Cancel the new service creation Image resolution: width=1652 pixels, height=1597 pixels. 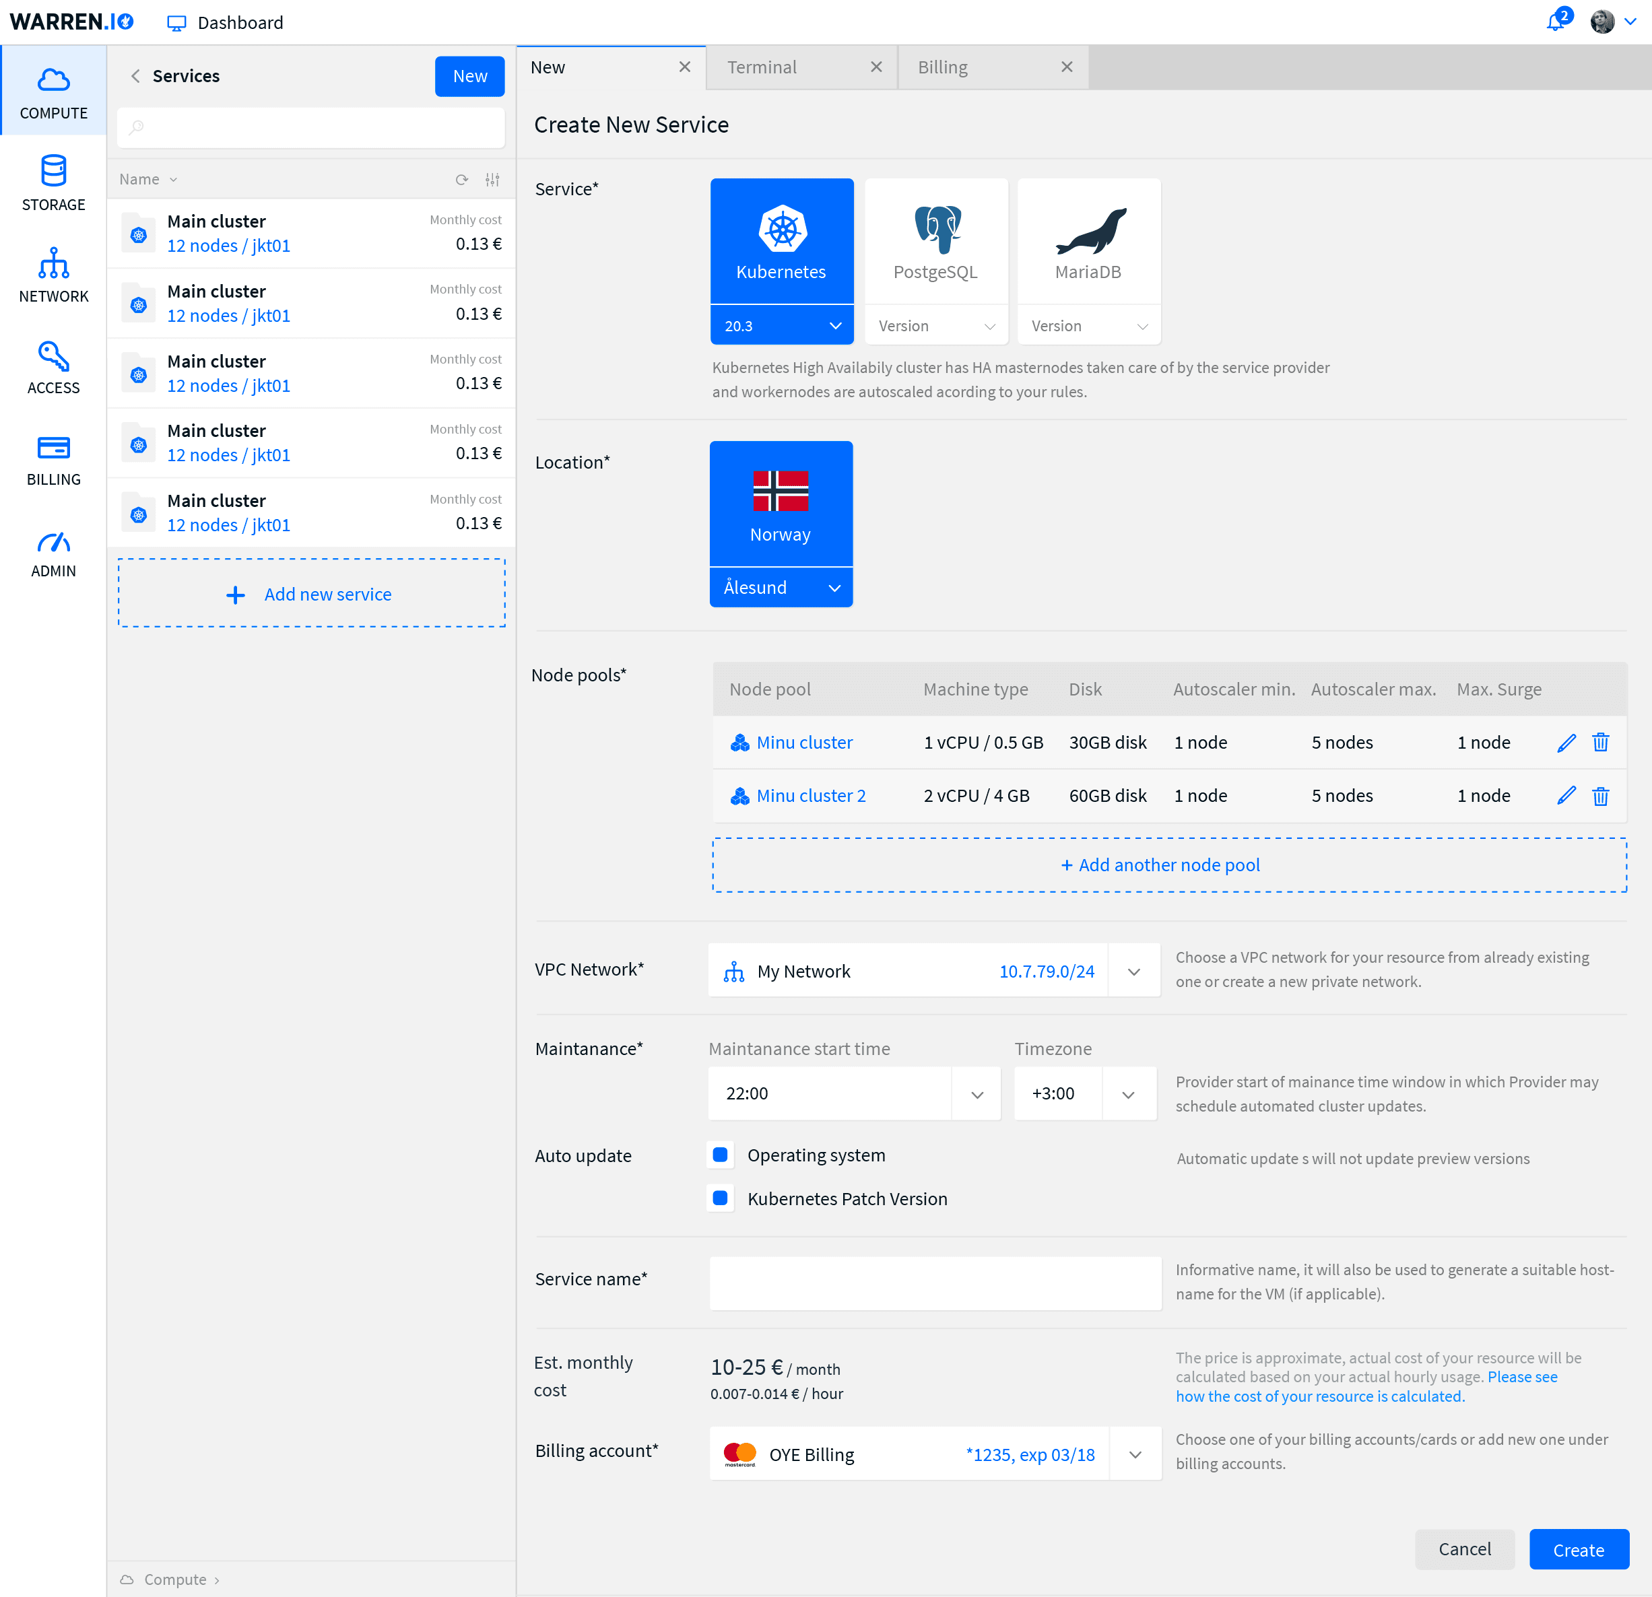click(x=1464, y=1549)
